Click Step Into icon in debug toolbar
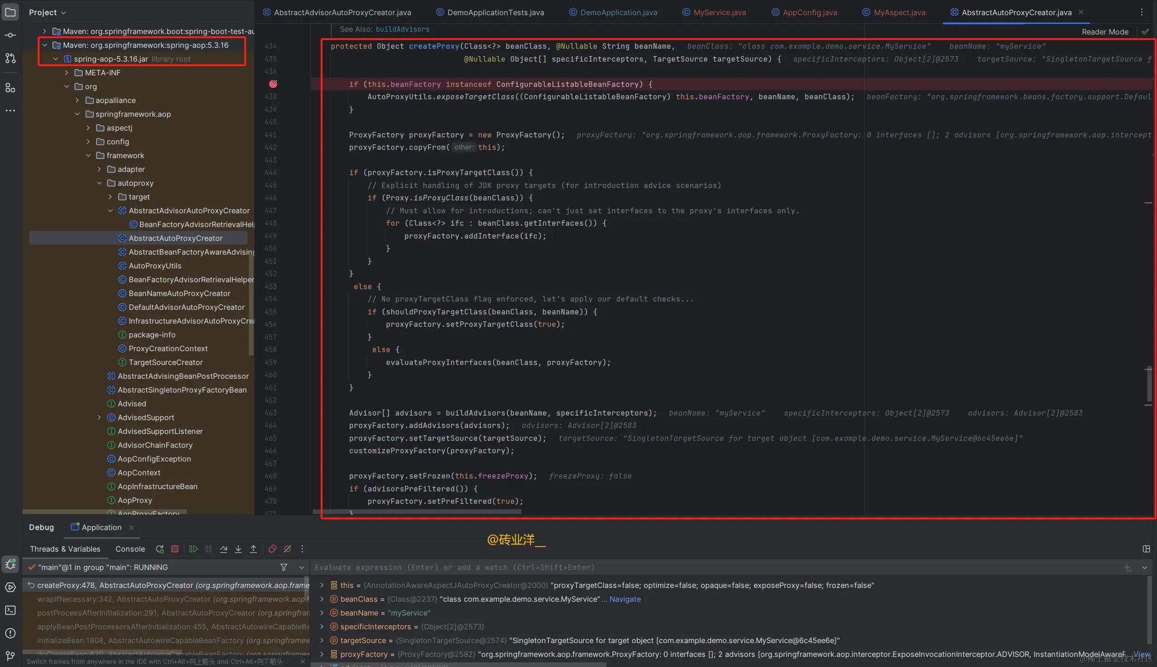1157x667 pixels. (x=238, y=549)
